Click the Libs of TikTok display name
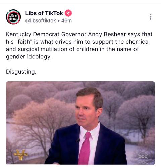This screenshot has height=168, width=161. tap(44, 13)
